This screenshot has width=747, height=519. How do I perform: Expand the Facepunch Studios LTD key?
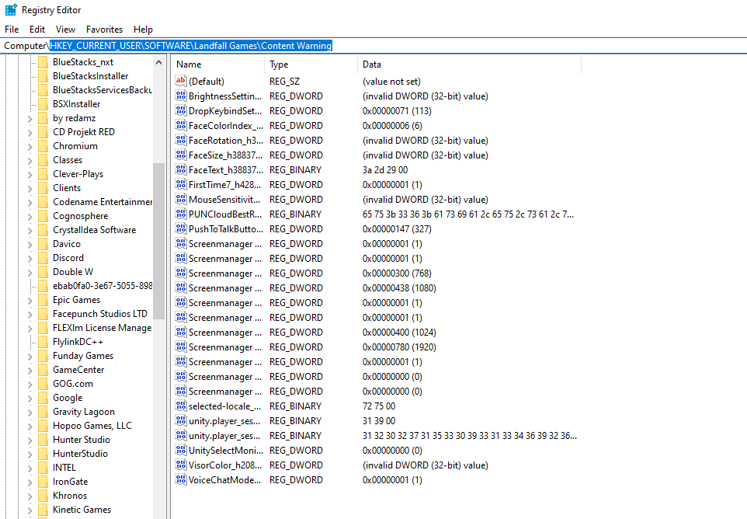(x=30, y=315)
